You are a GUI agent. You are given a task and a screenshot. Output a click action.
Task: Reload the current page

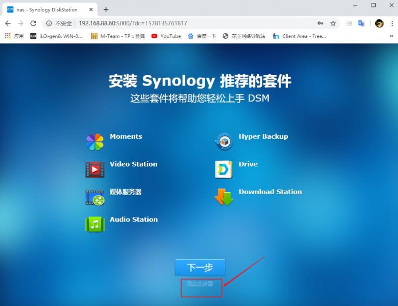tap(33, 23)
